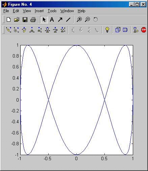This screenshot has width=148, height=171.
Task: Enable the Zoom Out magnifier
Action: coord(88,20)
